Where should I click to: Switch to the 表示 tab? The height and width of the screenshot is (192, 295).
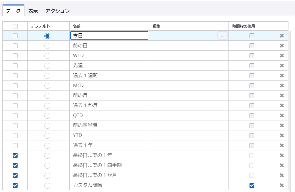[33, 11]
